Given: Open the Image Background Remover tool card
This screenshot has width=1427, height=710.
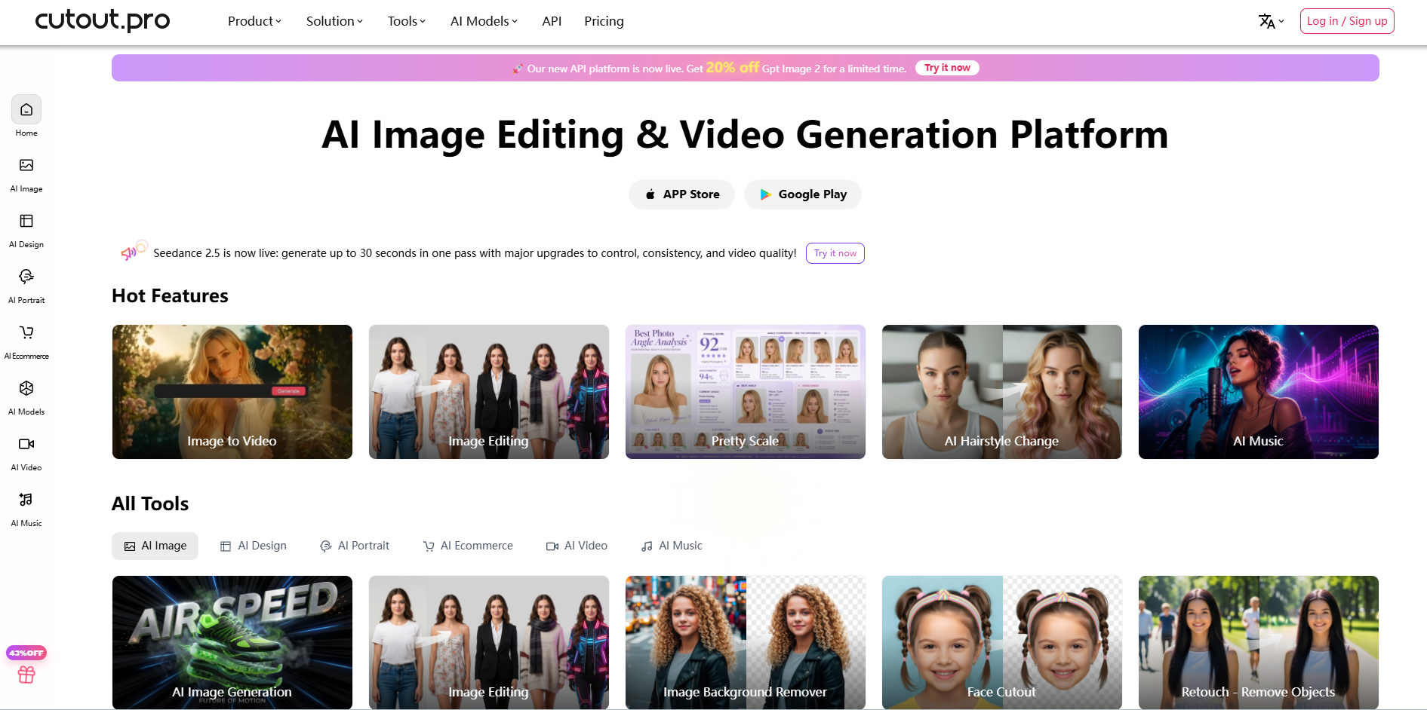Looking at the screenshot, I should (746, 642).
